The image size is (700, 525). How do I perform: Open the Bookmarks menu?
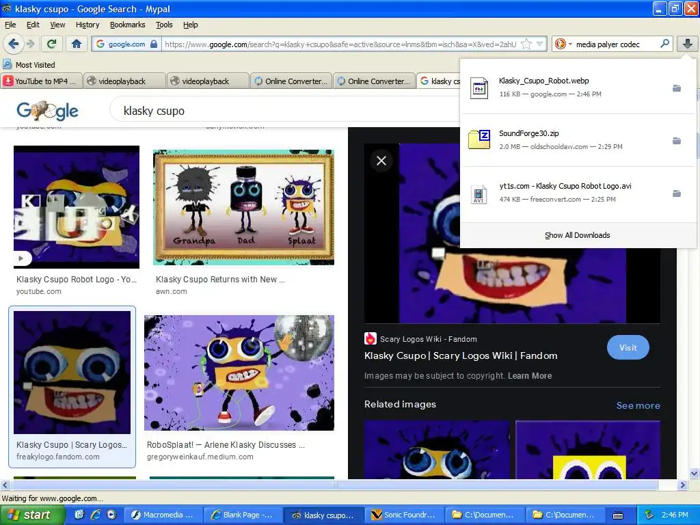(x=128, y=25)
